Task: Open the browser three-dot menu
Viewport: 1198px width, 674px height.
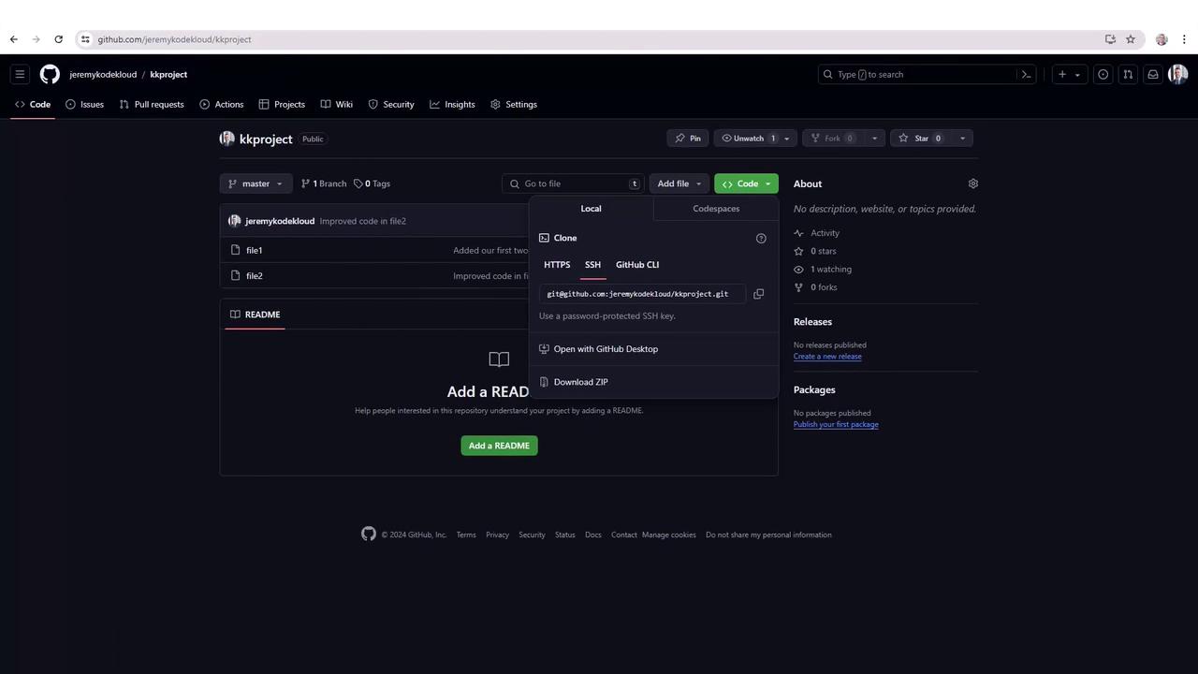Action: pyautogui.click(x=1184, y=39)
